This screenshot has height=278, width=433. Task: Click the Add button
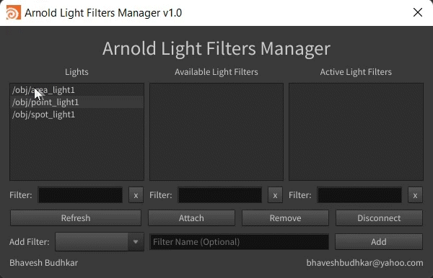(379, 242)
